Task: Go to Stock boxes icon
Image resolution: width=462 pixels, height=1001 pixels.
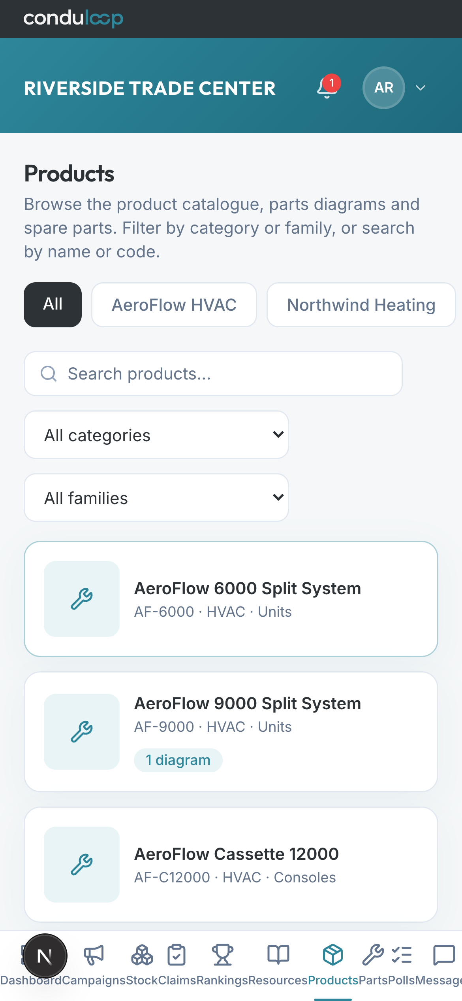Action: pos(142,955)
